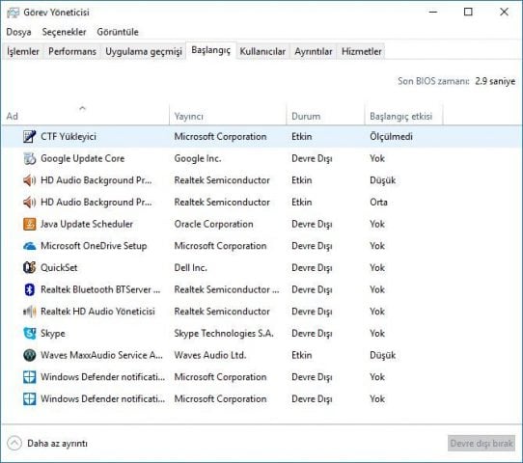523x463 pixels.
Task: Select the Java Update Scheduler entry
Action: click(x=87, y=224)
